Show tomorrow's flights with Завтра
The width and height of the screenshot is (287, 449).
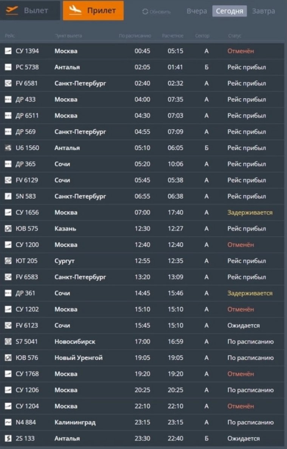tap(264, 11)
